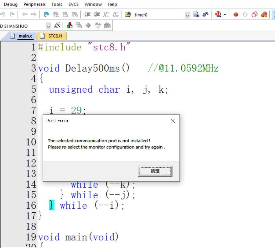The image size is (275, 248).
Task: Open the SVCS menu
Action: 74,4
